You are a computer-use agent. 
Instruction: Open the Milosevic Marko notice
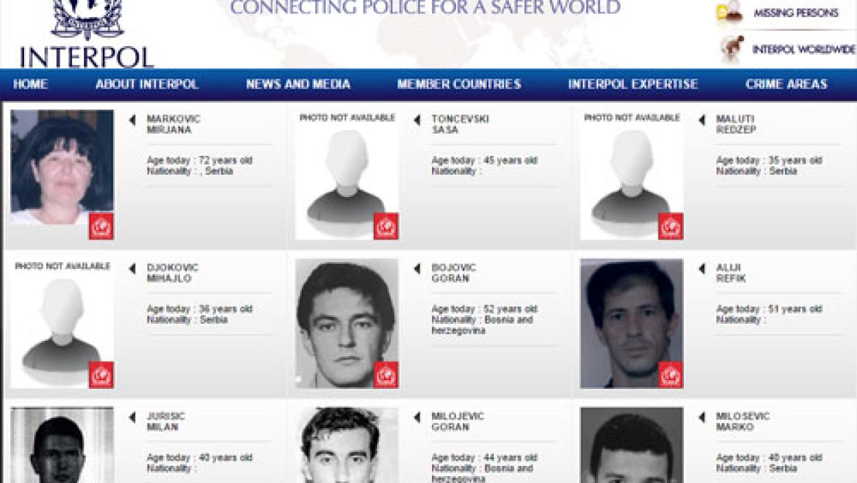743,422
